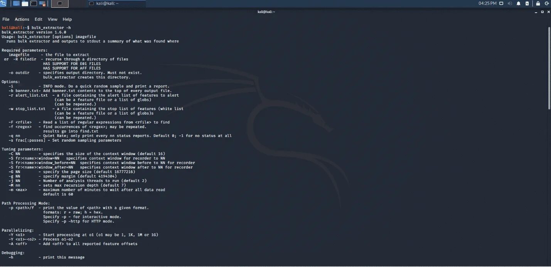The width and height of the screenshot is (551, 267).
Task: Click the '-M nn' recursion depth line
Action: [67, 185]
